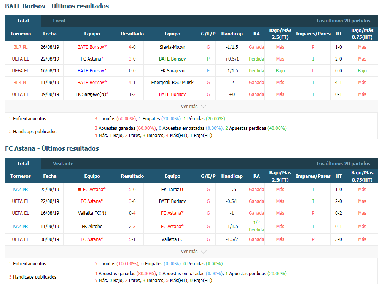Click the E draw indicator in G/E/P column
The width and height of the screenshot is (382, 284).
[x=208, y=71]
